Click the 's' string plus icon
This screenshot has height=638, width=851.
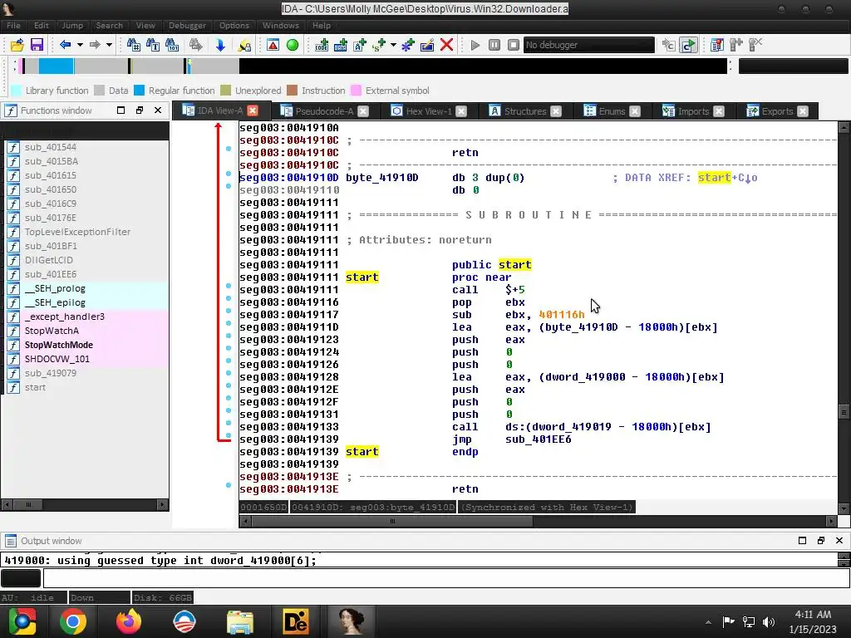coord(379,45)
